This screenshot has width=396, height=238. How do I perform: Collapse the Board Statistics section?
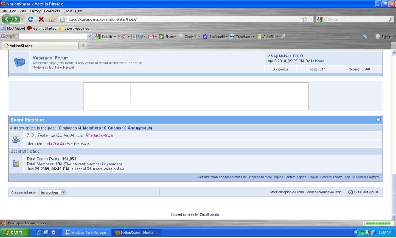378,120
